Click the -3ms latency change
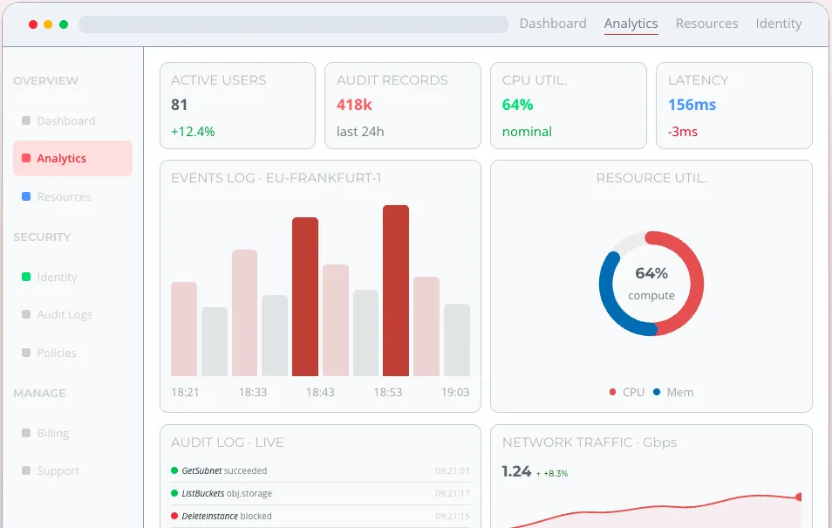Screen dimensions: 832x528 [683, 132]
